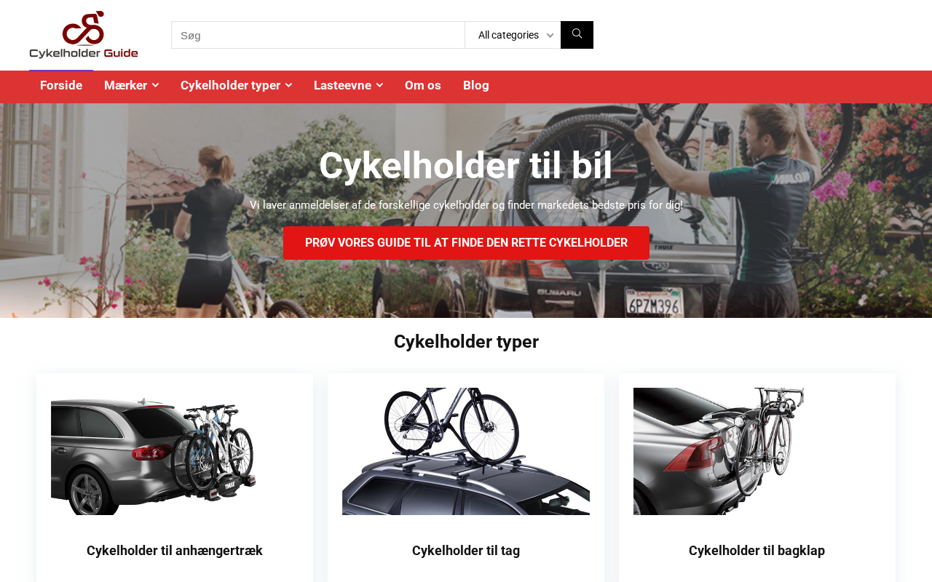Go to the Forside menu item

click(61, 86)
